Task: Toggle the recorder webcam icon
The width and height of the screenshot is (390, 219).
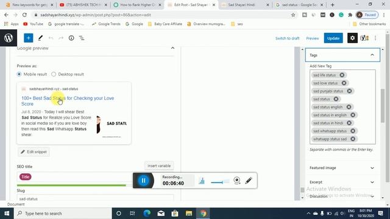Action: (237, 181)
